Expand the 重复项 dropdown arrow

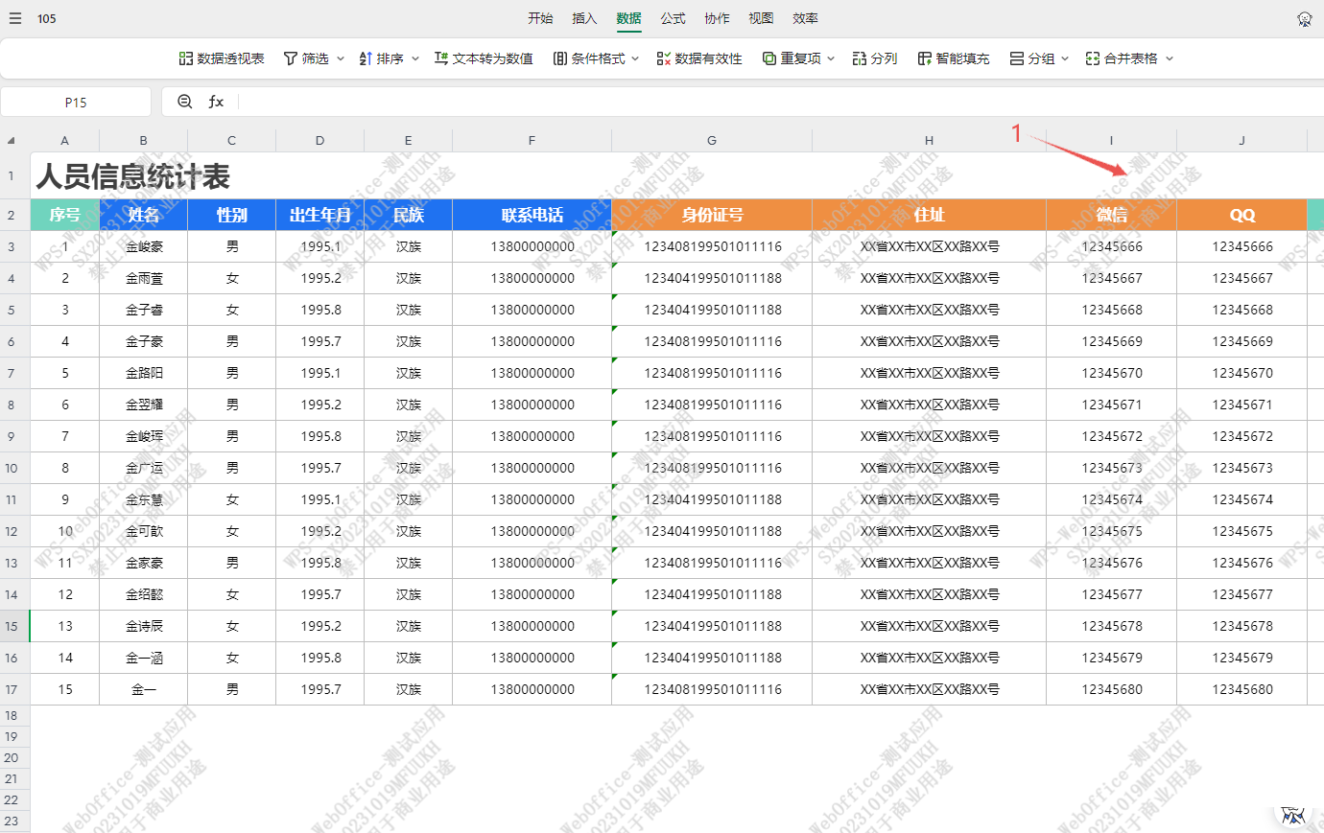[831, 58]
